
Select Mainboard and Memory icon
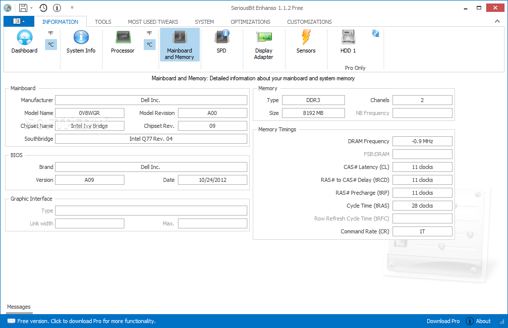coord(179,45)
